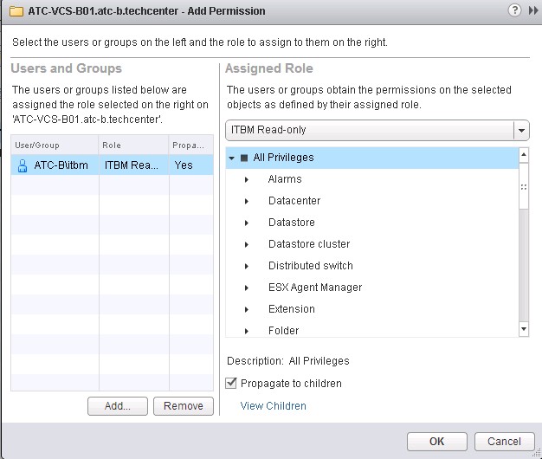
Task: Open the View Children link
Action: pos(273,405)
